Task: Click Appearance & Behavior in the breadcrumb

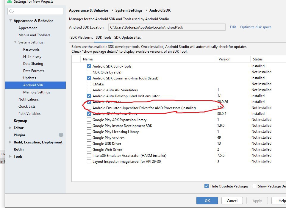Action: (89, 10)
